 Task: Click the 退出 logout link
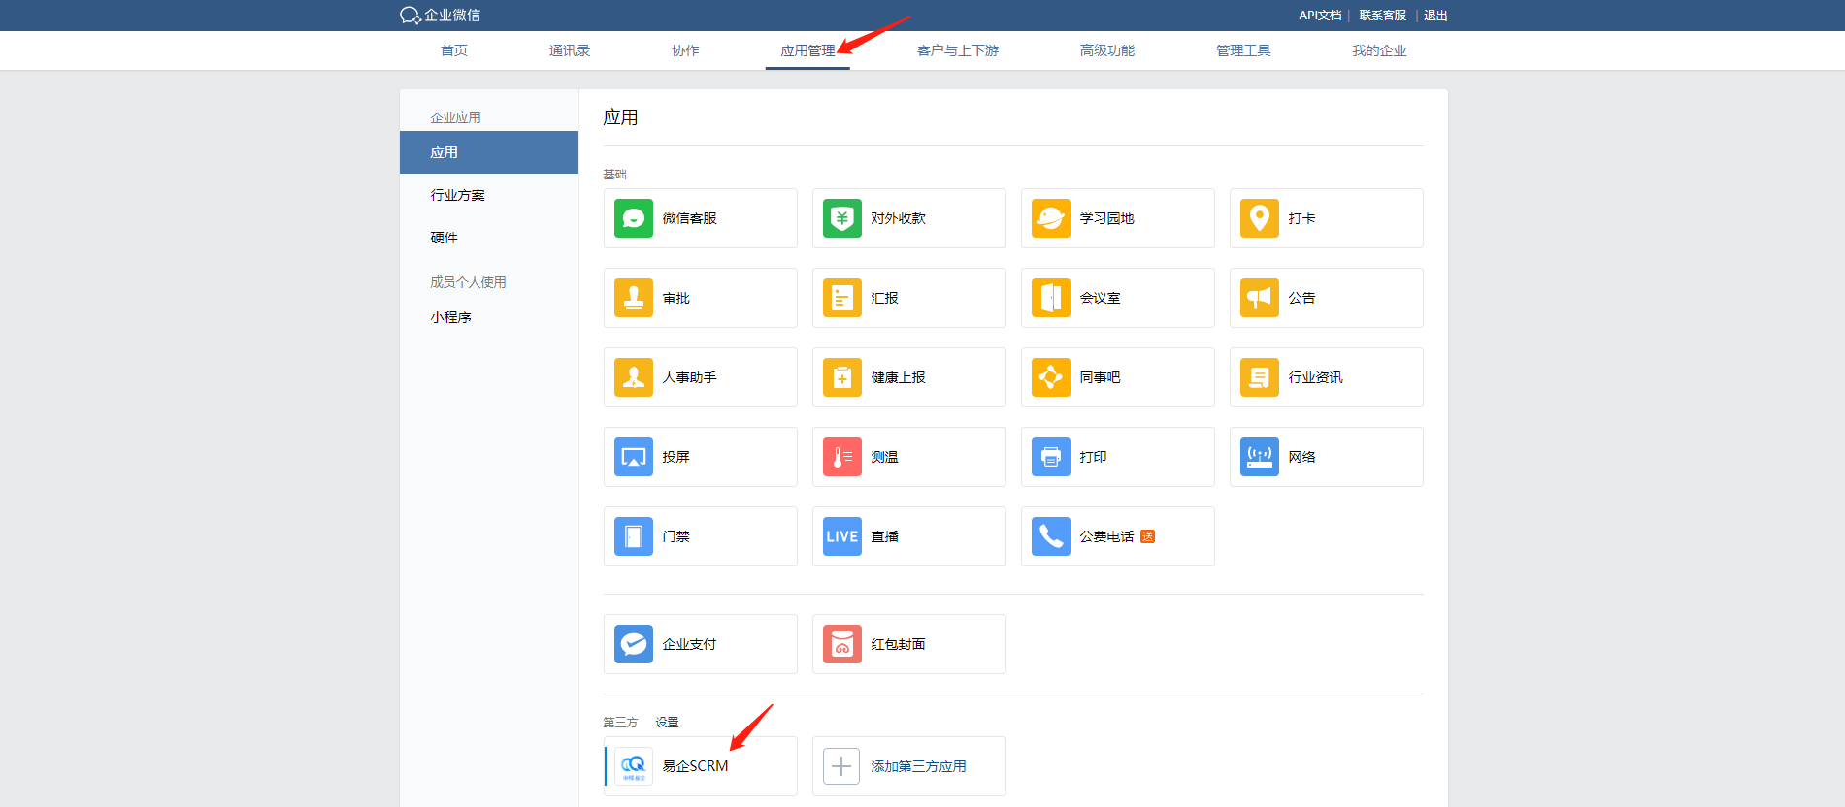point(1435,16)
